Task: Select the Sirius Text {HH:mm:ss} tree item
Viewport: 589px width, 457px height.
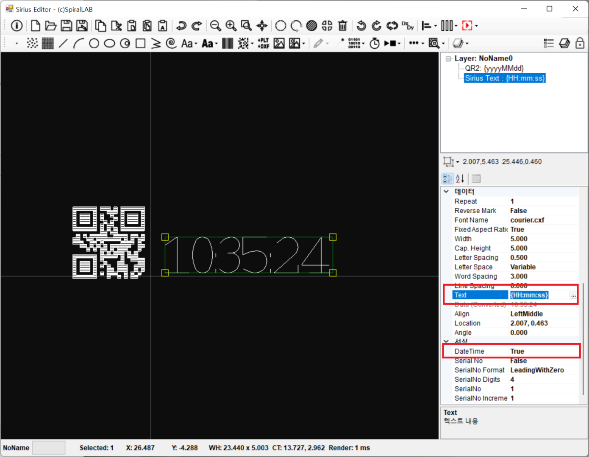Action: click(505, 78)
